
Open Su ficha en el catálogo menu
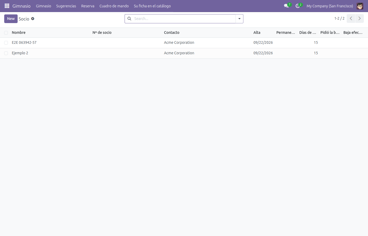(152, 6)
